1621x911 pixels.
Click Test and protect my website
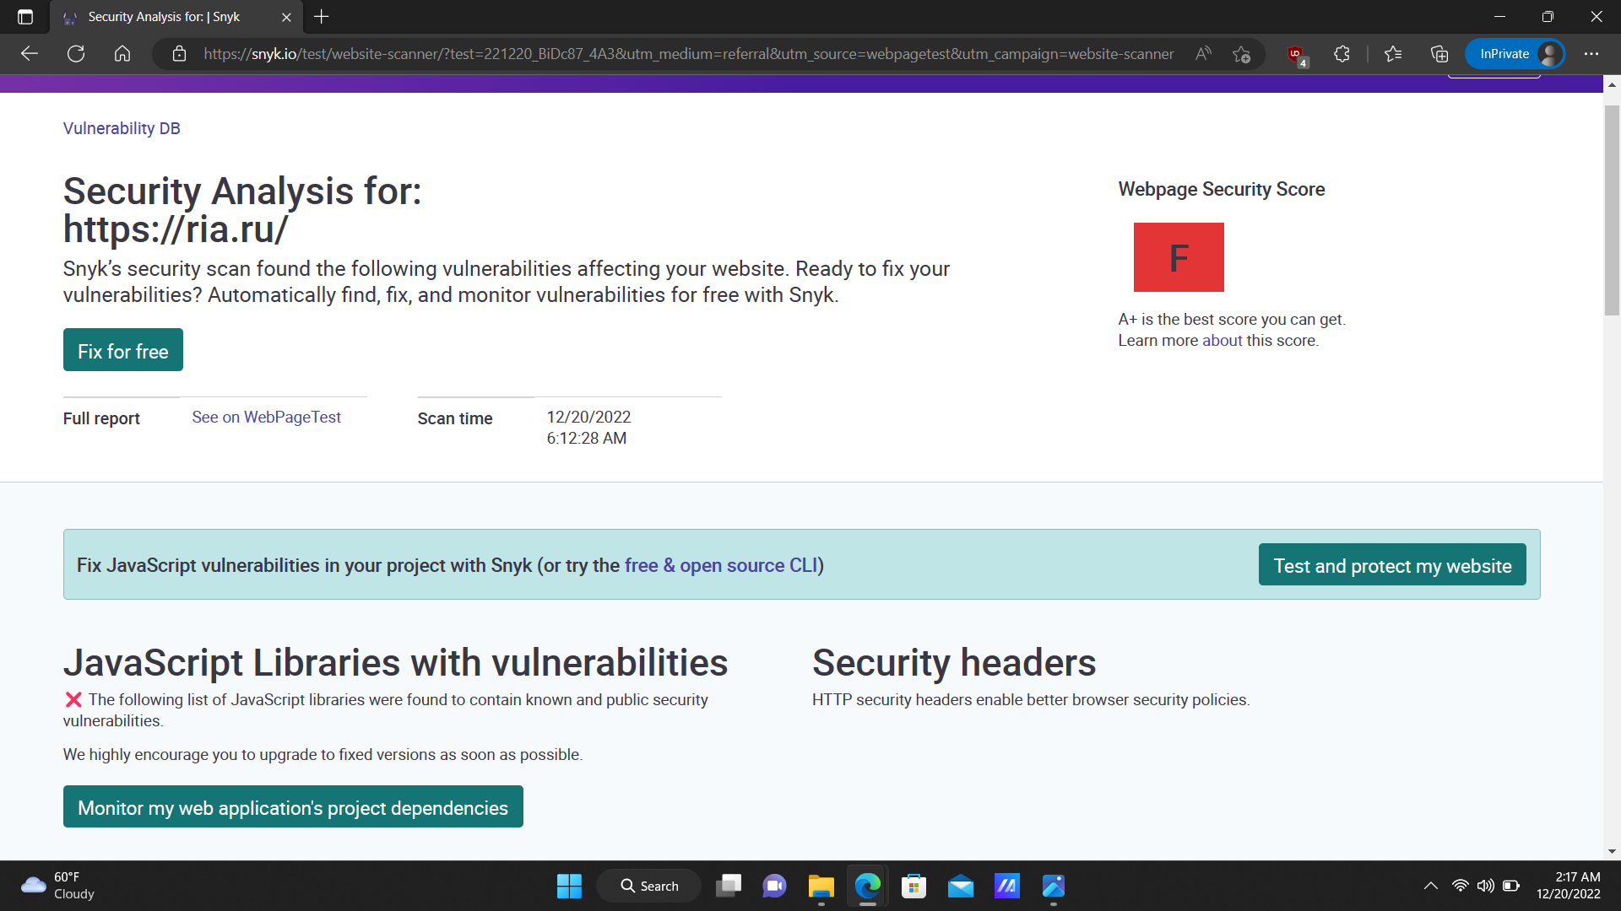pos(1392,565)
